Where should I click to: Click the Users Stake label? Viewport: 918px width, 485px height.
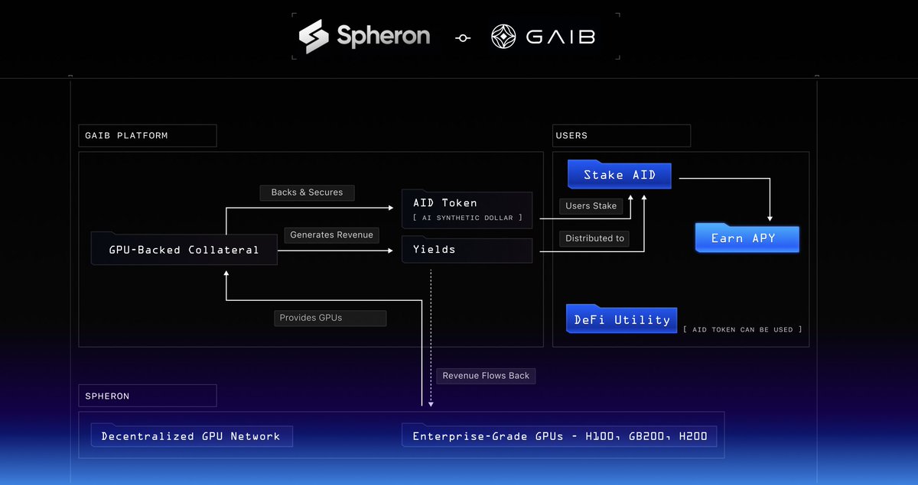pos(591,206)
